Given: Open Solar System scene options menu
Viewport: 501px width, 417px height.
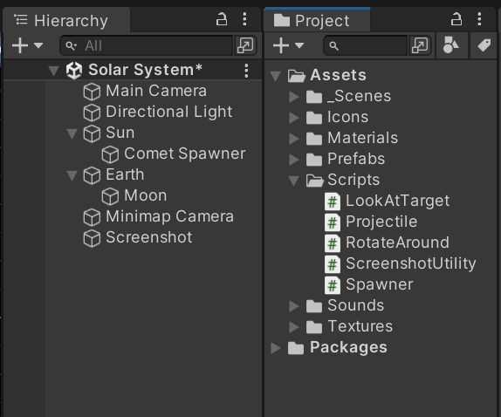Looking at the screenshot, I should [x=246, y=71].
